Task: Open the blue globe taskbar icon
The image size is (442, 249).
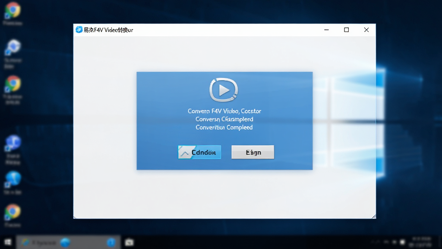Action: click(x=65, y=242)
